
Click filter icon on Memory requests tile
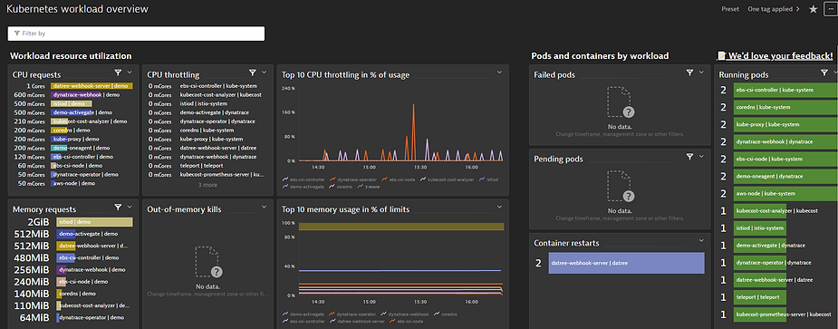tap(118, 207)
